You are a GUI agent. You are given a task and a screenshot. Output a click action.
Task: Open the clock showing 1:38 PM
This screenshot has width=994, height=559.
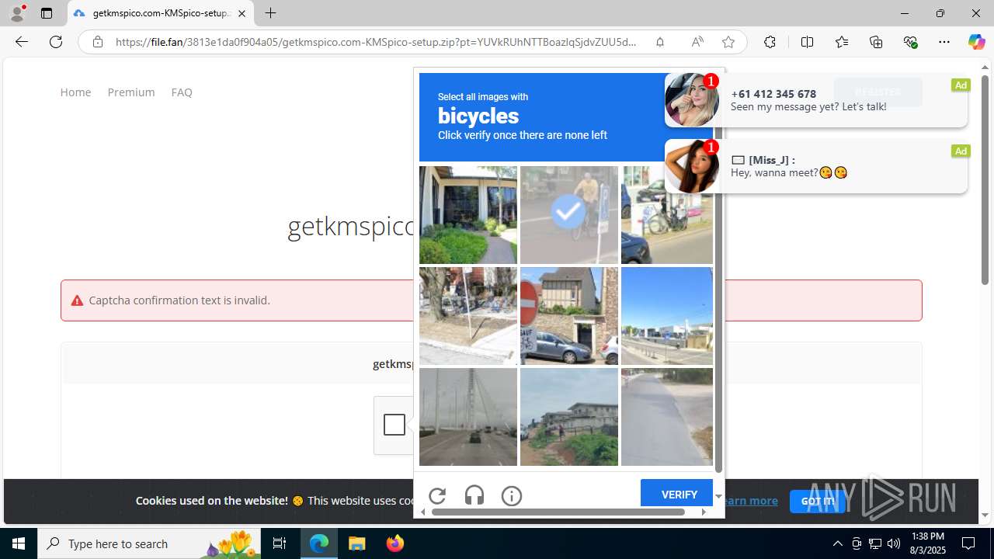pyautogui.click(x=927, y=543)
